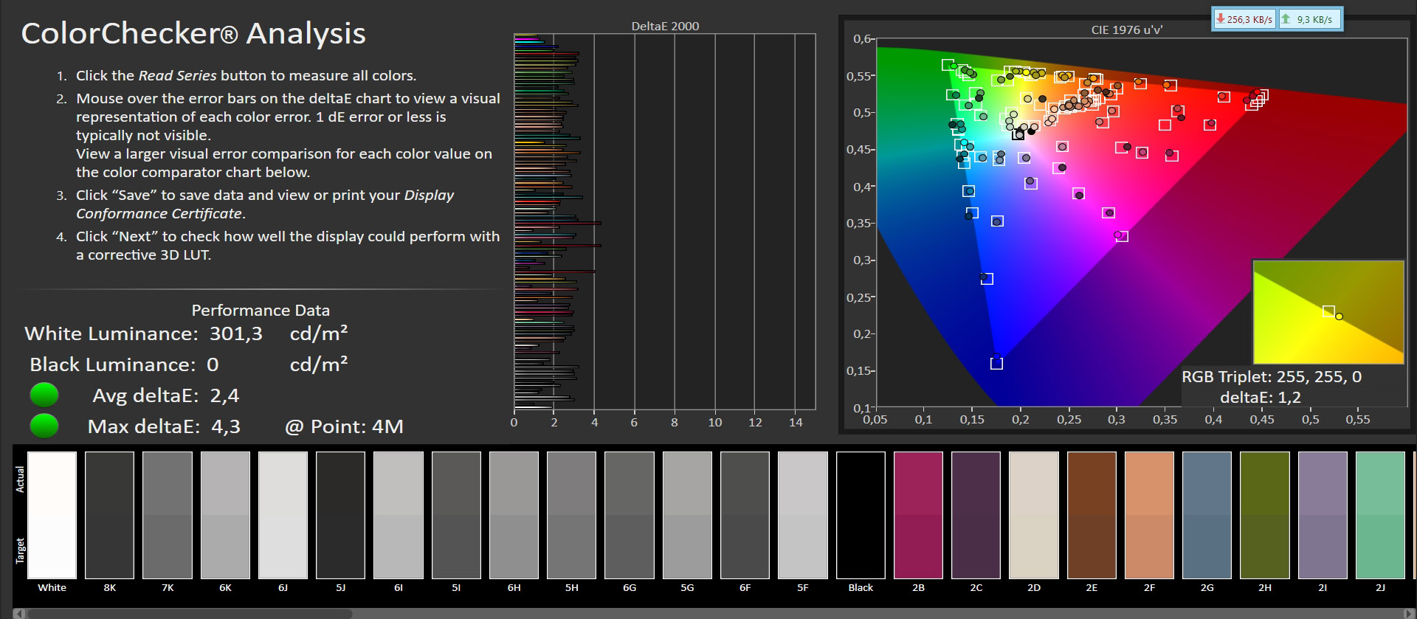Click the 'RGB Triplet: 255, 255, 0' label
This screenshot has height=619, width=1417.
click(x=1272, y=376)
